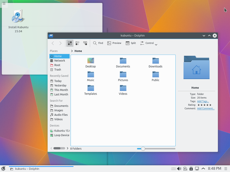The image size is (230, 172).
Task: Open the Kubuntu 15.04 device
Action: pos(59,130)
